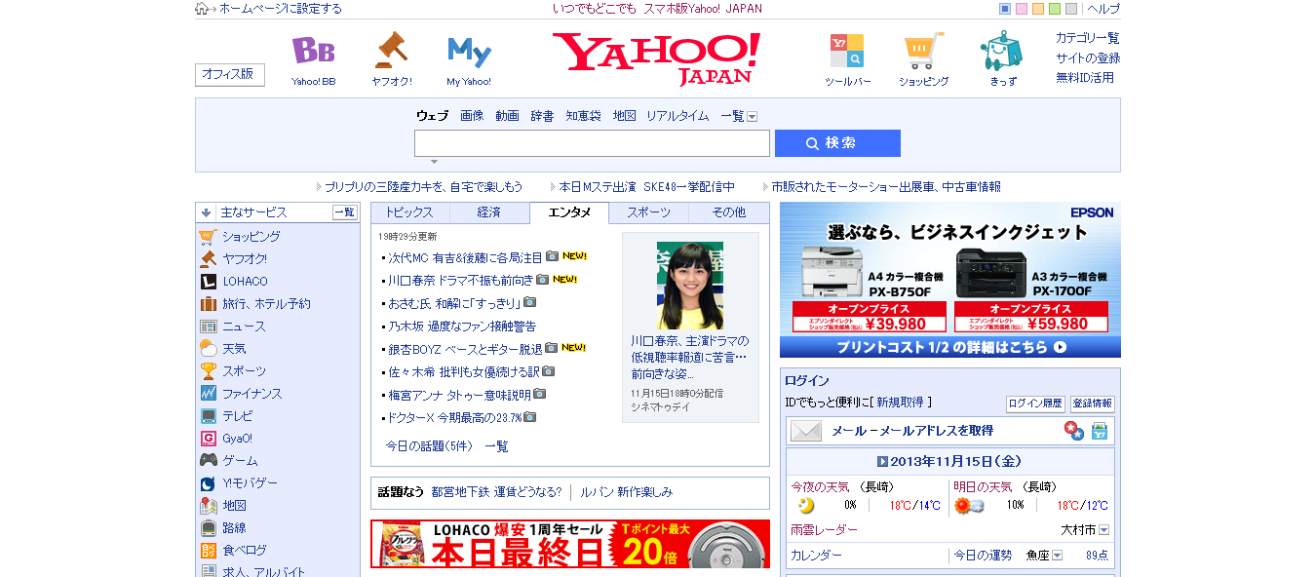The height and width of the screenshot is (577, 1315).
Task: Open the ショッピング cart icon in header
Action: (923, 51)
